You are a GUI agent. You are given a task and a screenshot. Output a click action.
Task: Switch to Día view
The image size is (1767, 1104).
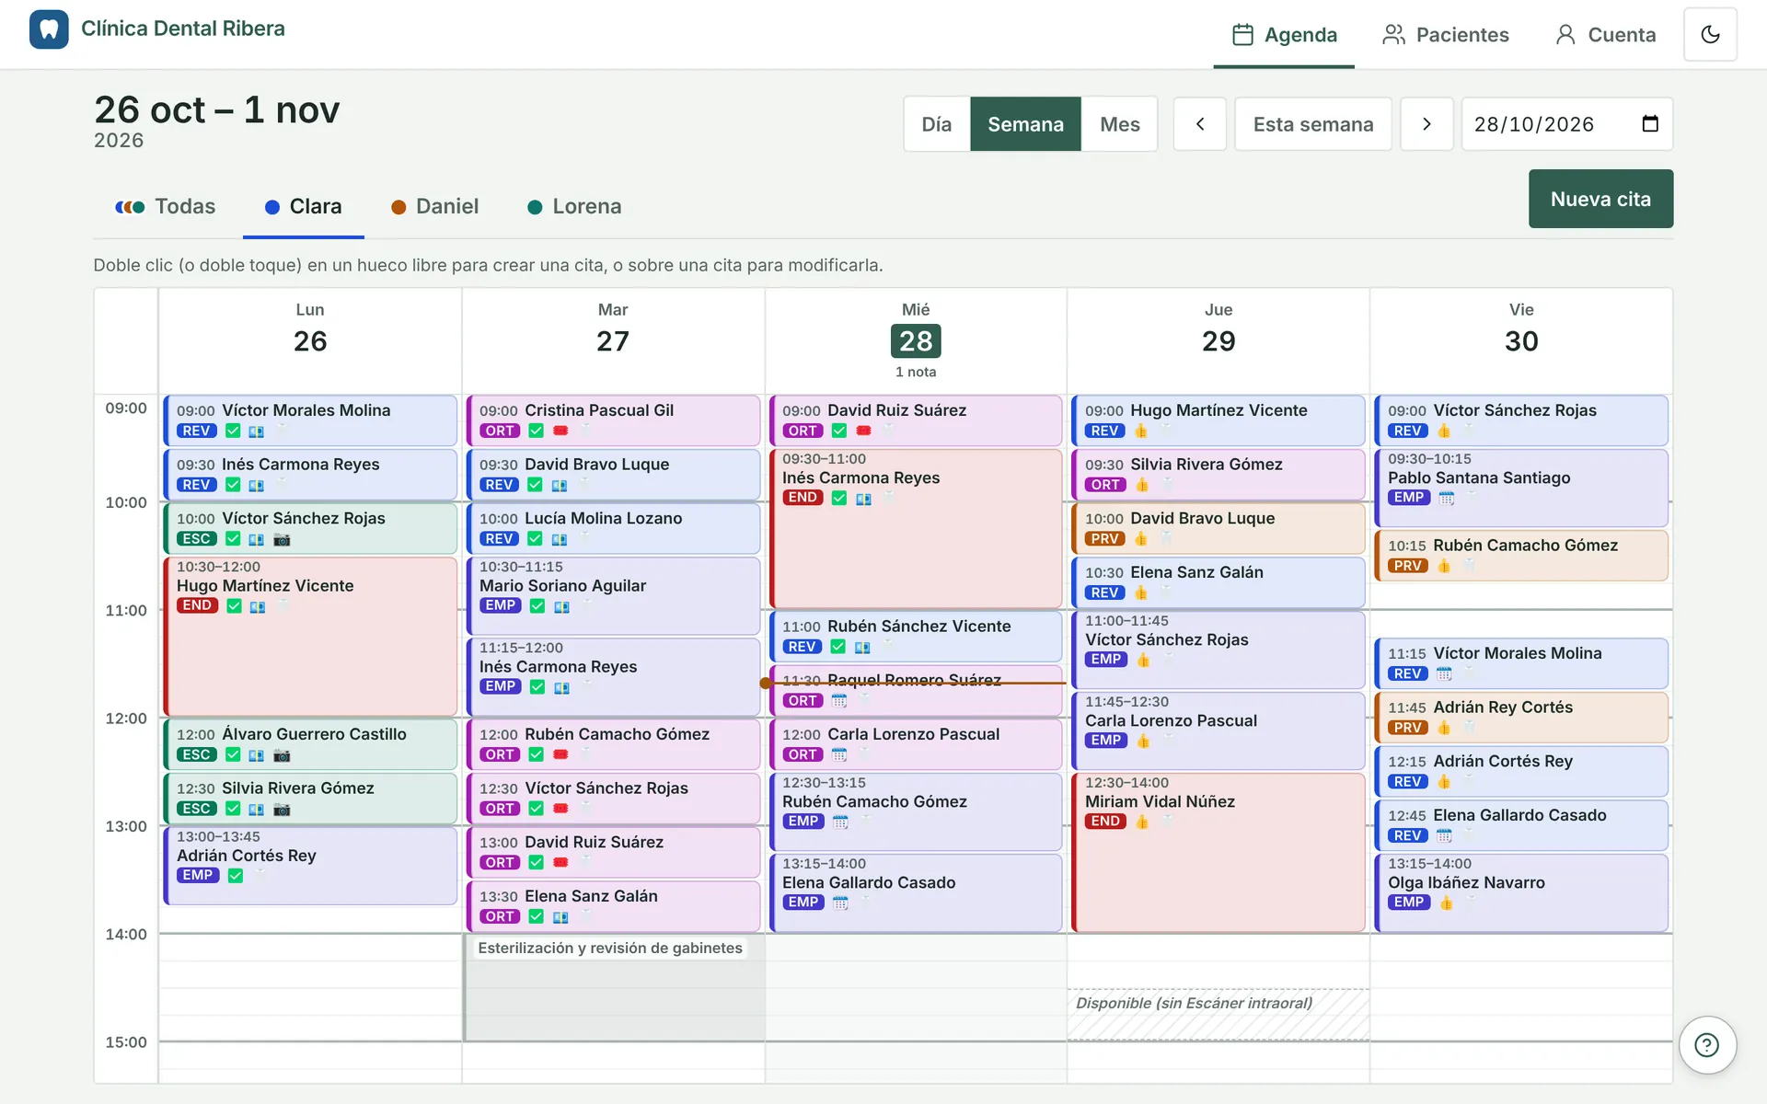(x=937, y=124)
